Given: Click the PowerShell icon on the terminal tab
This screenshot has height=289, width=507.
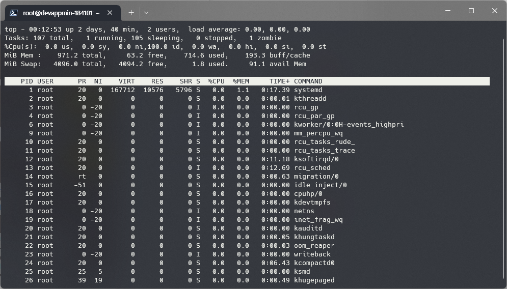Looking at the screenshot, I should (x=14, y=13).
